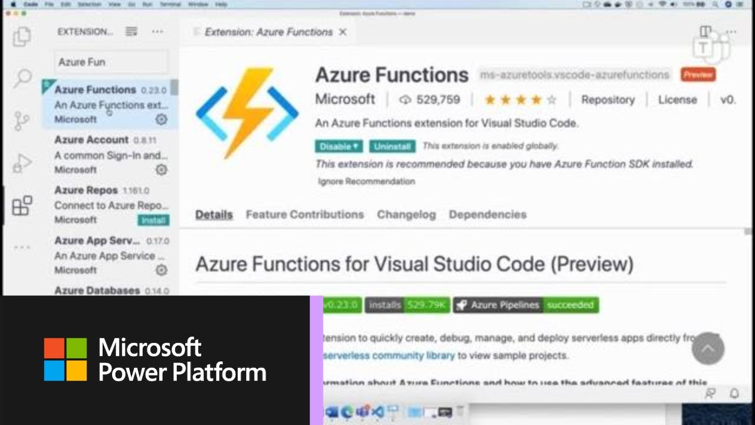Open the Apple menu
The height and width of the screenshot is (425, 755).
click(x=13, y=4)
